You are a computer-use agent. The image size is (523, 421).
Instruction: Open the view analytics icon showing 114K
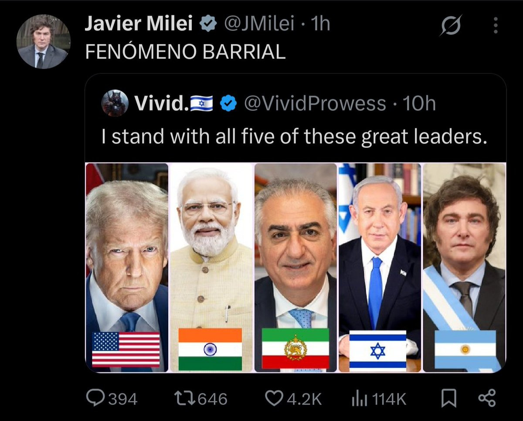(x=358, y=398)
